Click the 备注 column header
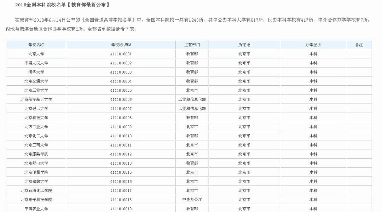Screen dimensions: 382x212 359,45
